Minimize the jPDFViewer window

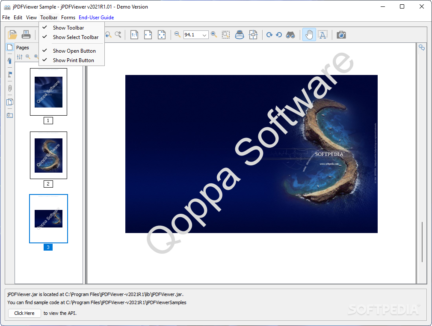pos(383,6)
